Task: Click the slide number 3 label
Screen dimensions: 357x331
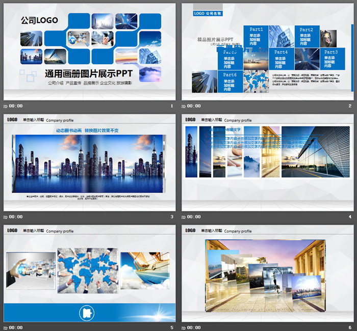Action: [x=172, y=217]
